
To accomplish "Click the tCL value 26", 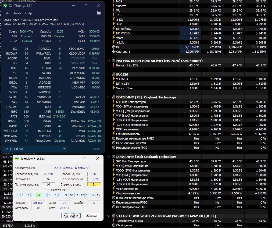I will point(26,49).
